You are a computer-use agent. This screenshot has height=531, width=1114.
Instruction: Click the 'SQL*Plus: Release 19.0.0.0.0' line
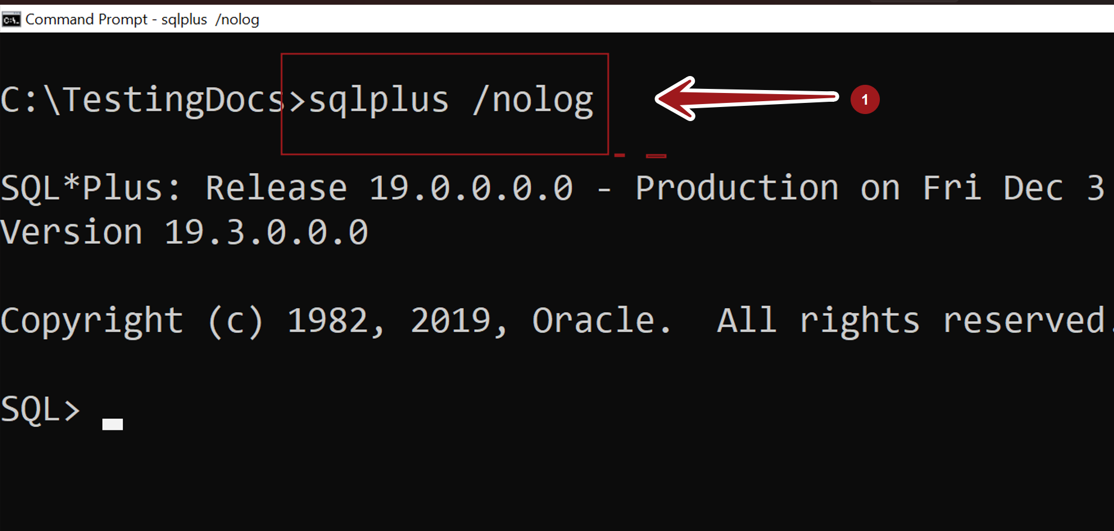pos(287,188)
